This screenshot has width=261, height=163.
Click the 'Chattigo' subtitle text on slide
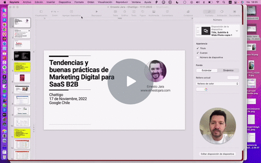[56, 95]
